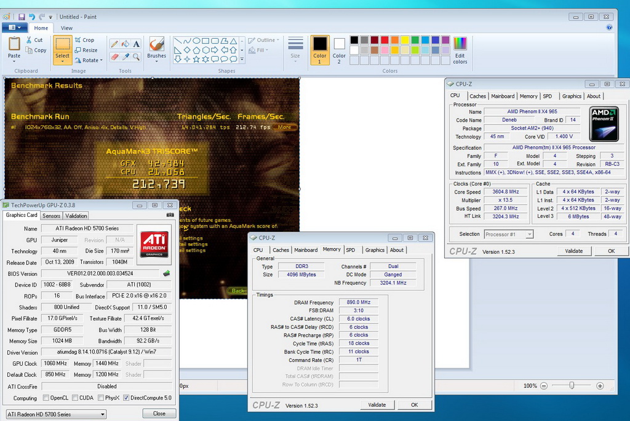Click the Close button in GPU-Z

(159, 414)
